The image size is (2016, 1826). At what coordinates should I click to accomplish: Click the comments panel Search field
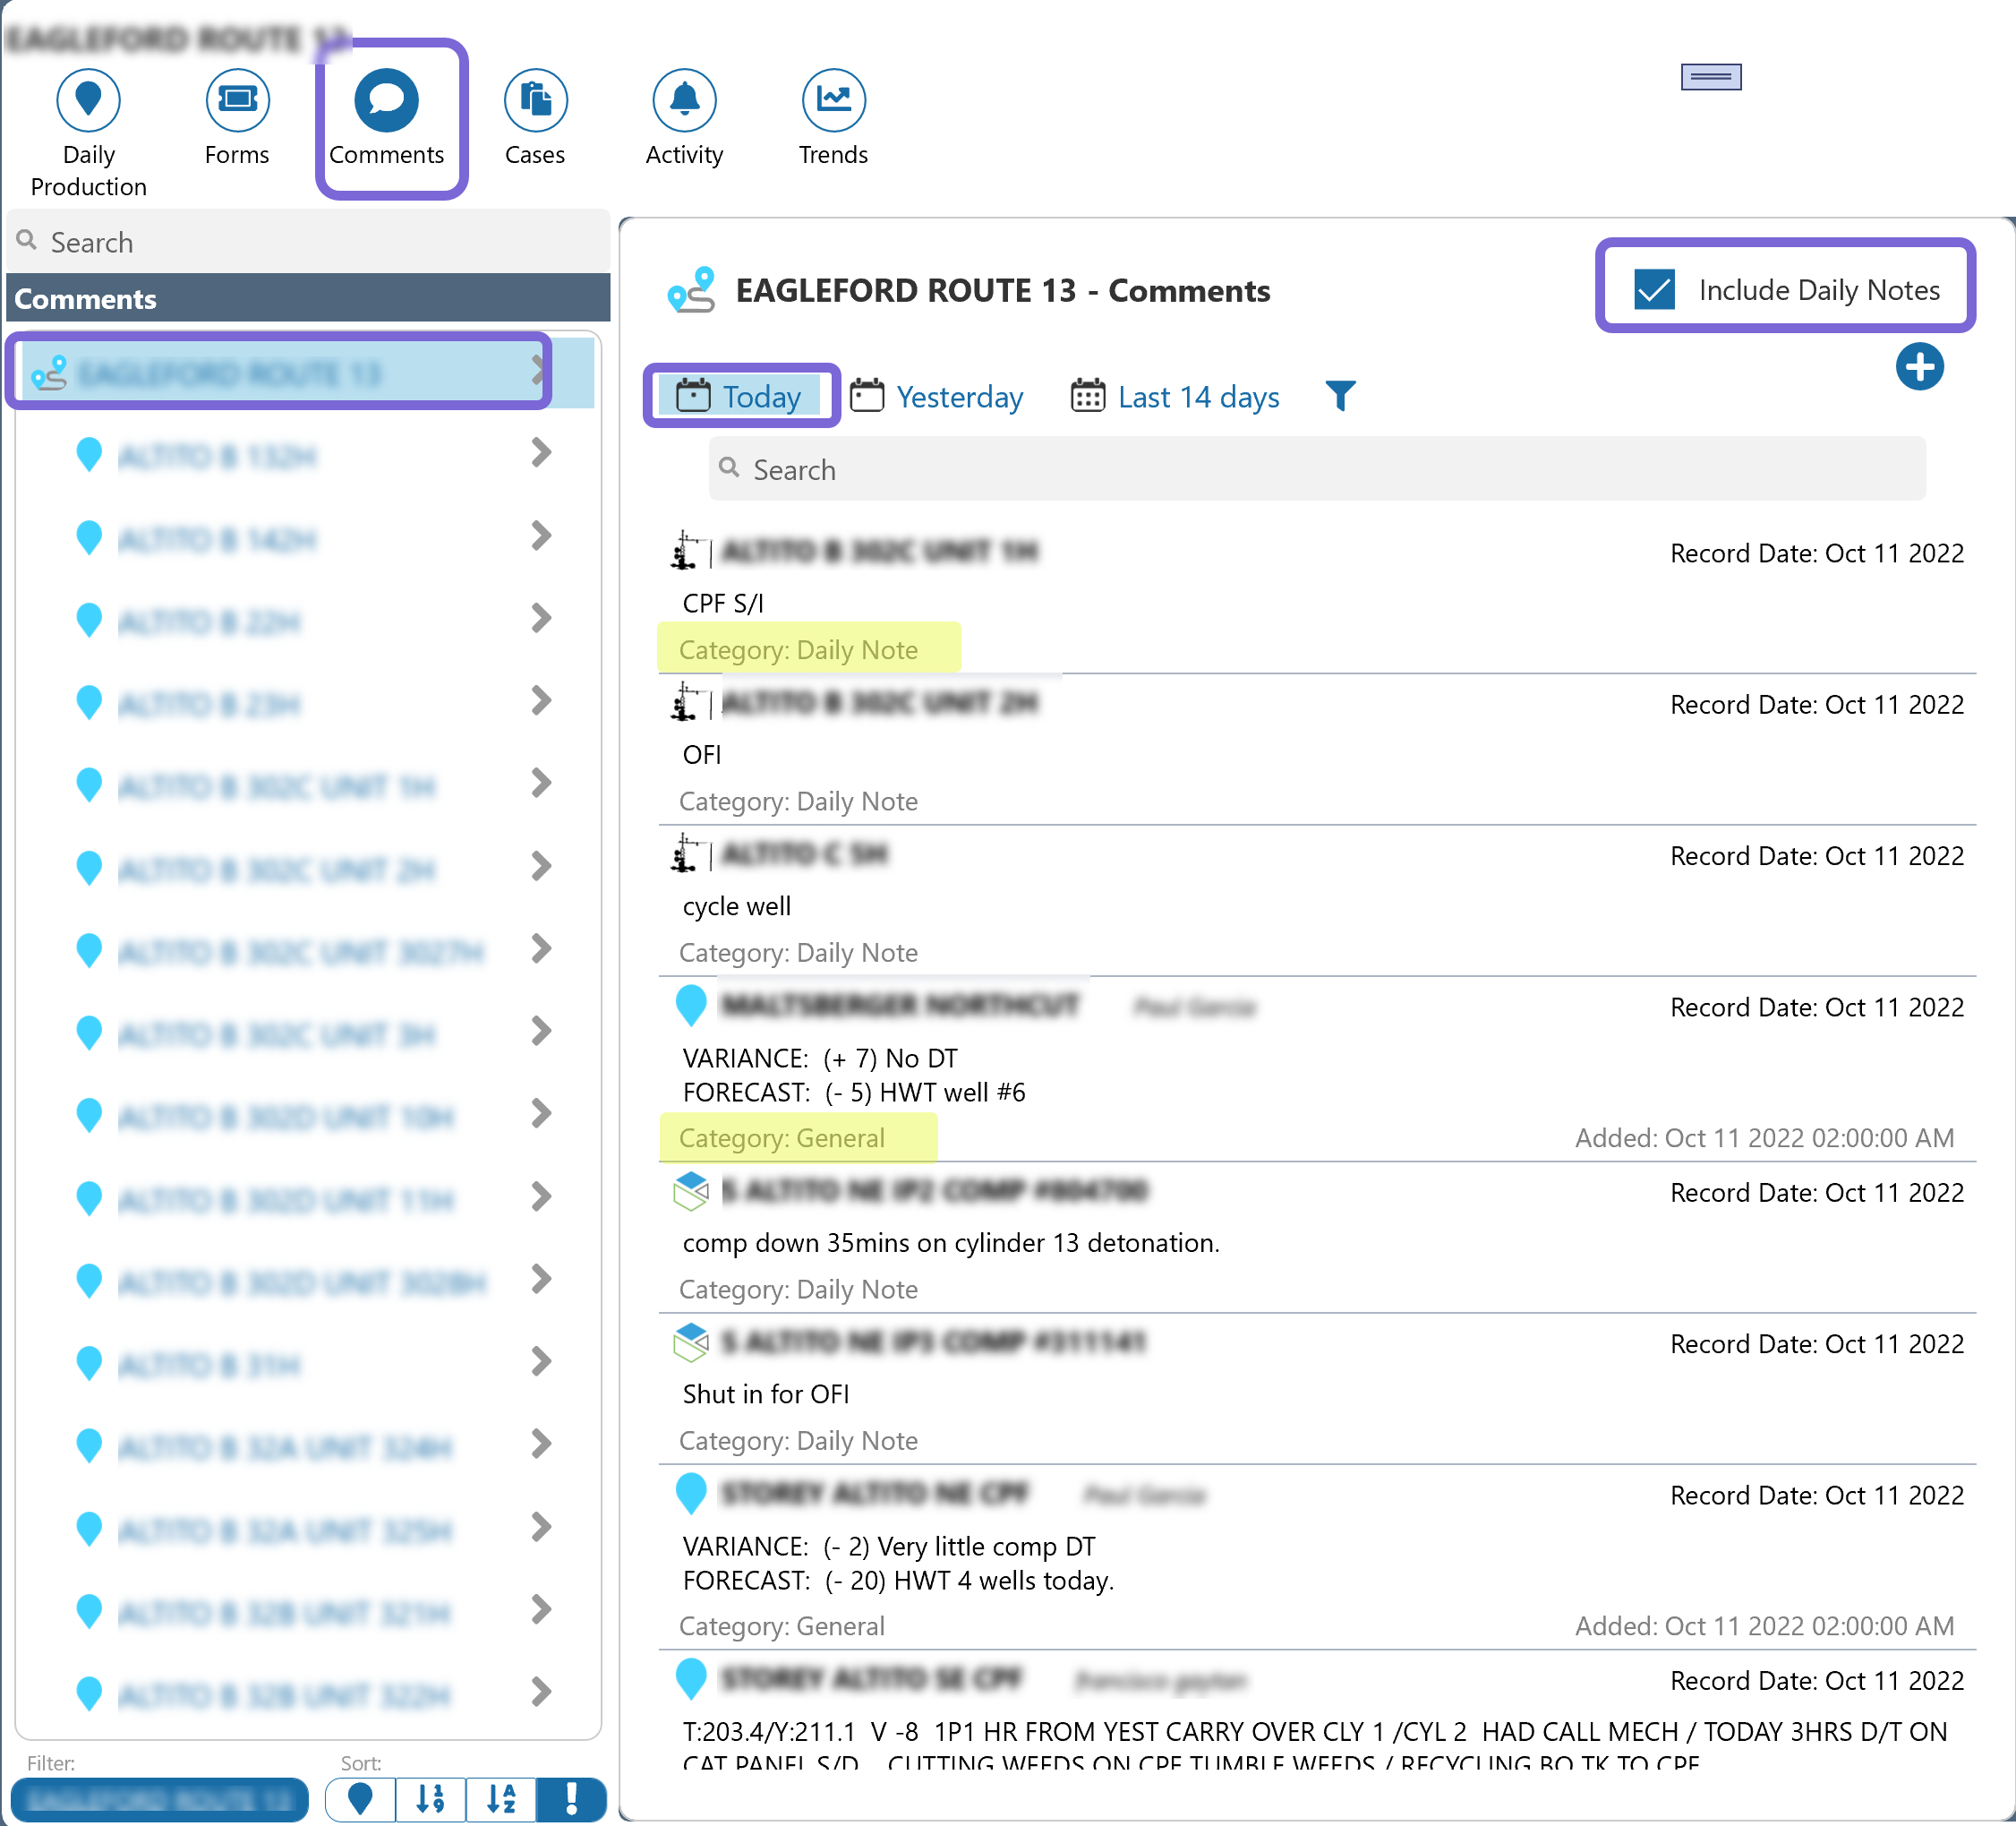tap(1317, 469)
